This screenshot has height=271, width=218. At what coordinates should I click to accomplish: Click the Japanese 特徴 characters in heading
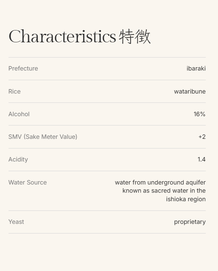pos(135,37)
